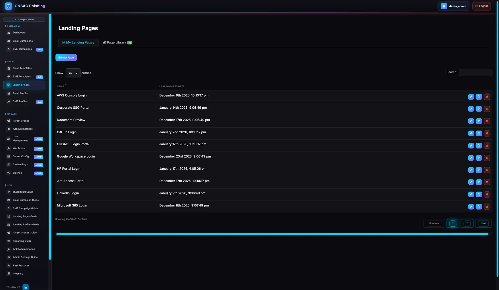
Task: Create a New Page
Action: click(x=66, y=57)
